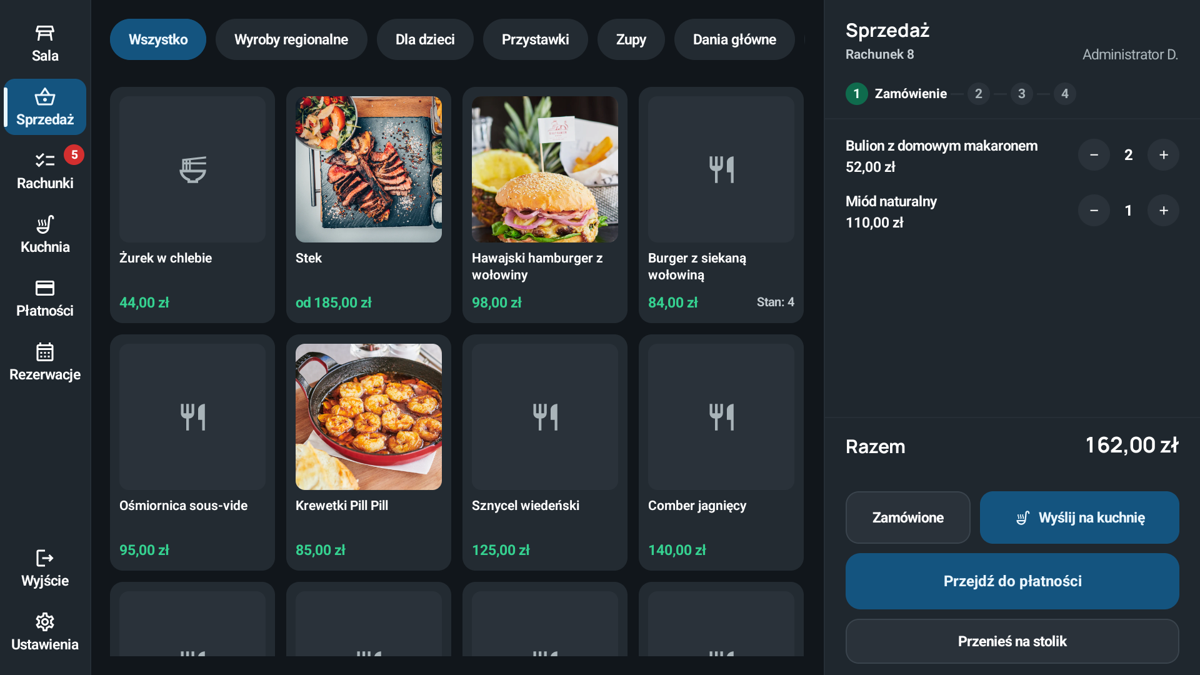This screenshot has width=1200, height=675.
Task: Go to the Kuchnia view
Action: (x=45, y=234)
